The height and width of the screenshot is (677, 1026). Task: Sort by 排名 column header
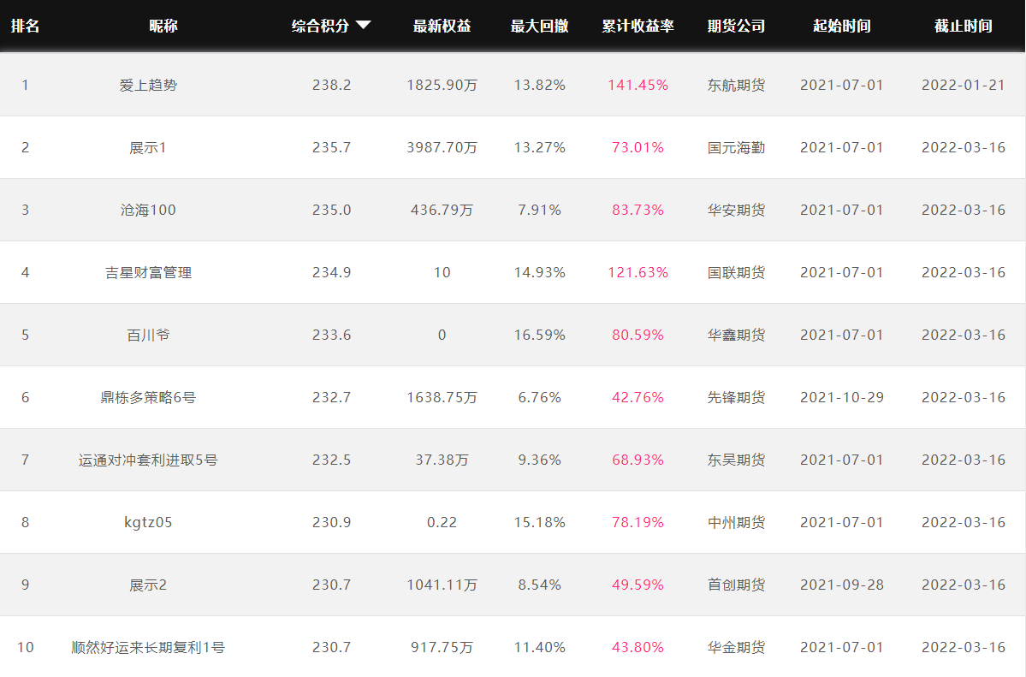click(26, 26)
